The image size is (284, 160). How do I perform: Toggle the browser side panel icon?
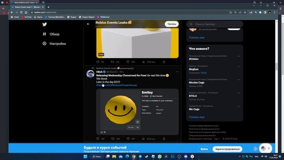pos(265,12)
